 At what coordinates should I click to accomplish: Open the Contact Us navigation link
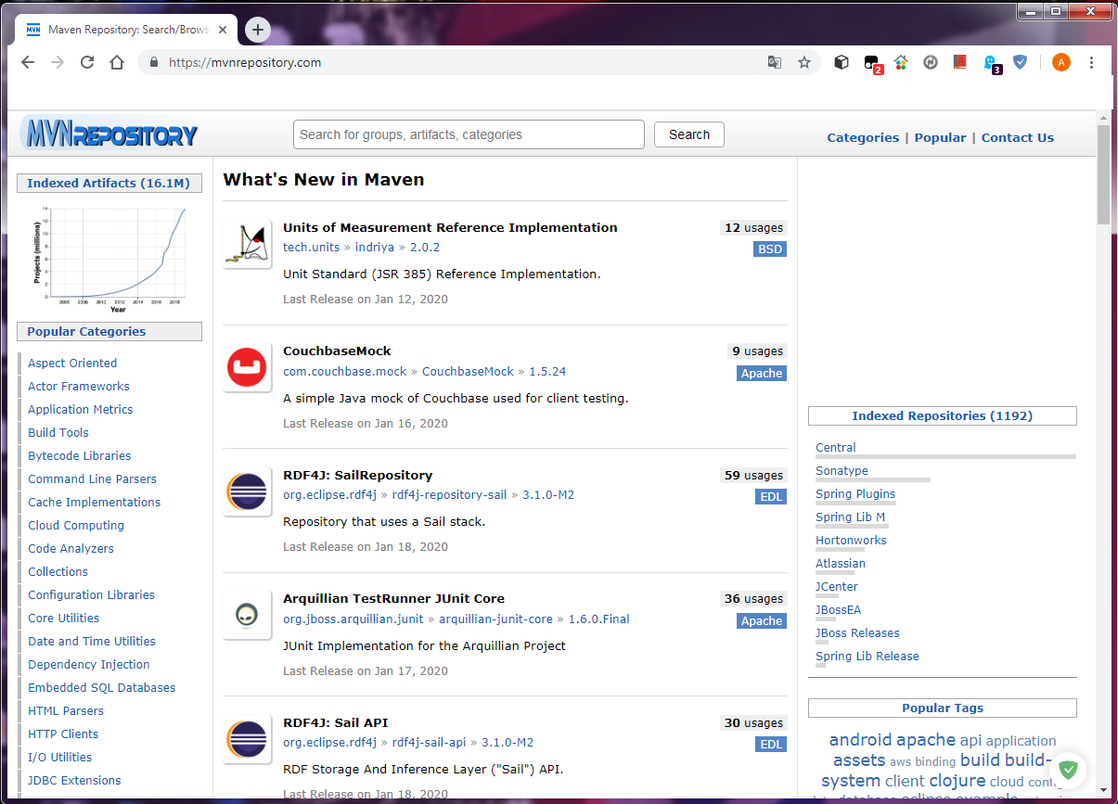[1018, 137]
